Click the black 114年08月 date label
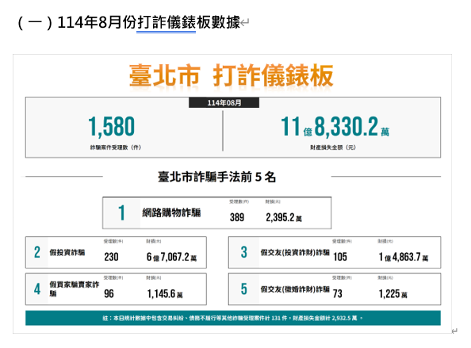This screenshot has height=348, width=471. pos(224,103)
